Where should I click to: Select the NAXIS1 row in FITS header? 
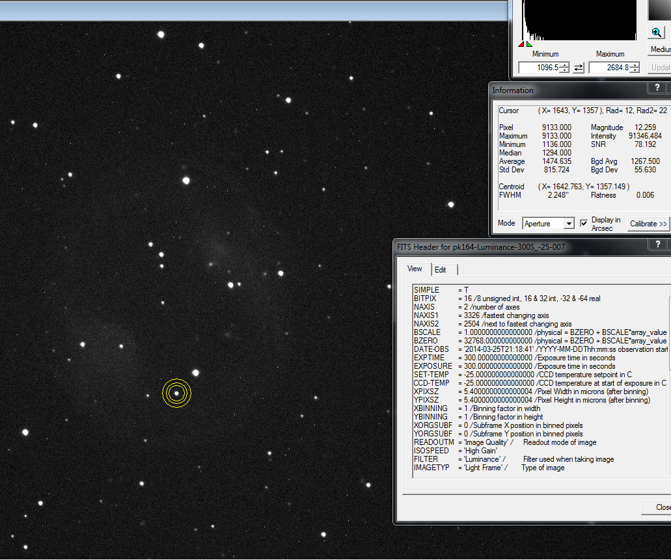(x=540, y=315)
